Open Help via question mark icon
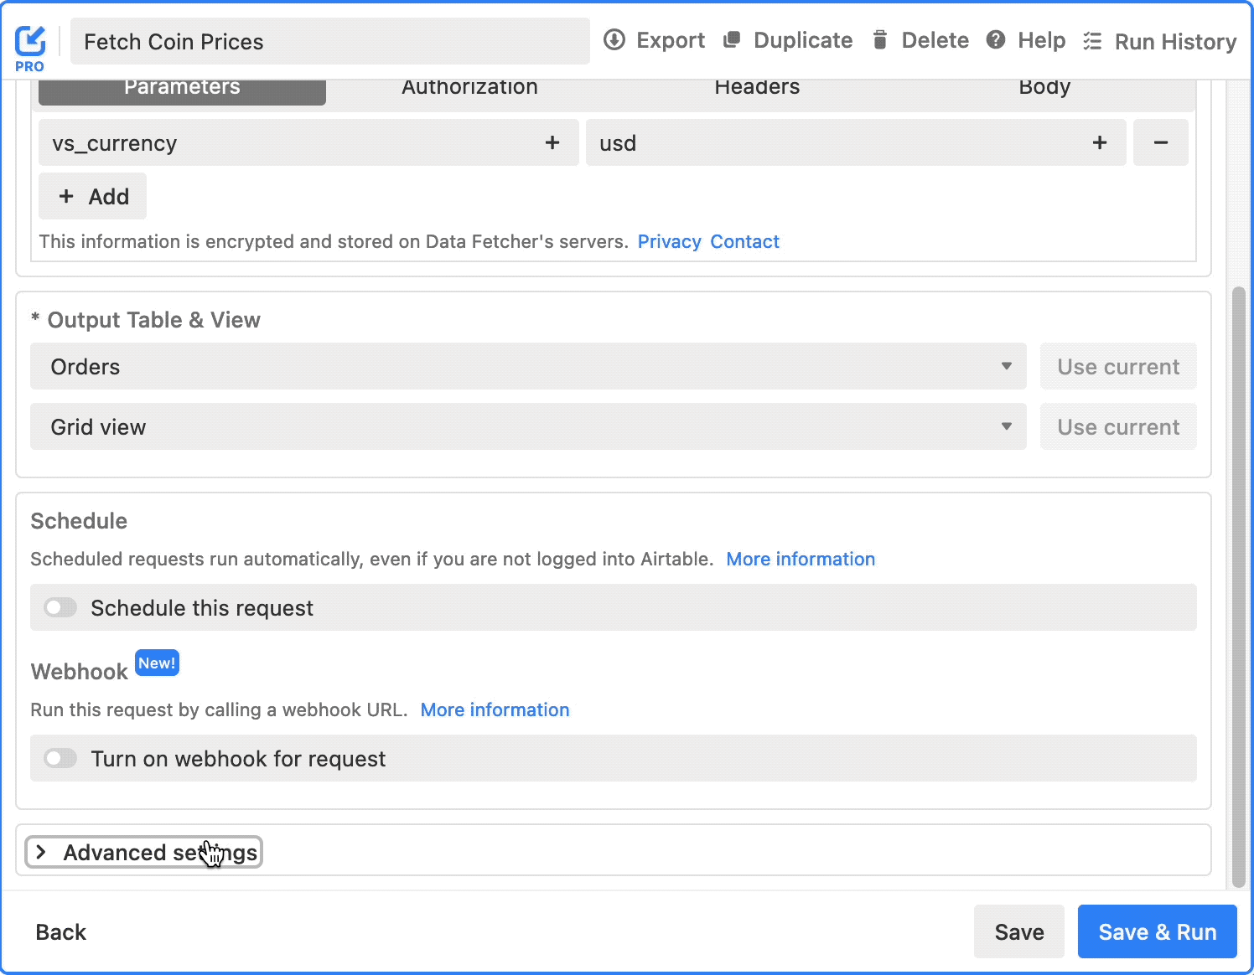This screenshot has width=1254, height=975. tap(995, 40)
